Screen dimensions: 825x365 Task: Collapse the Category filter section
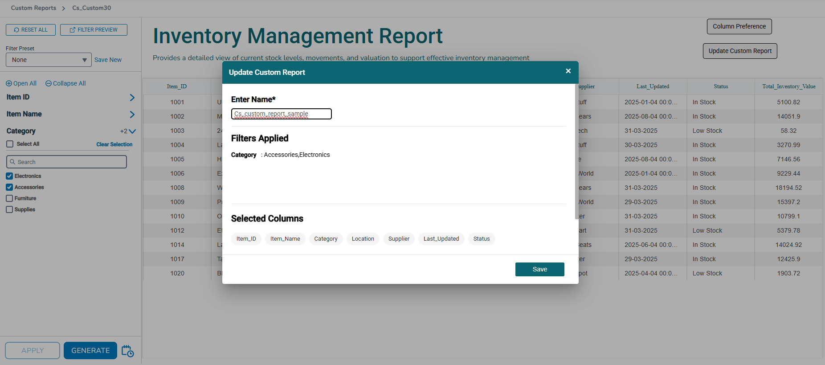click(132, 131)
